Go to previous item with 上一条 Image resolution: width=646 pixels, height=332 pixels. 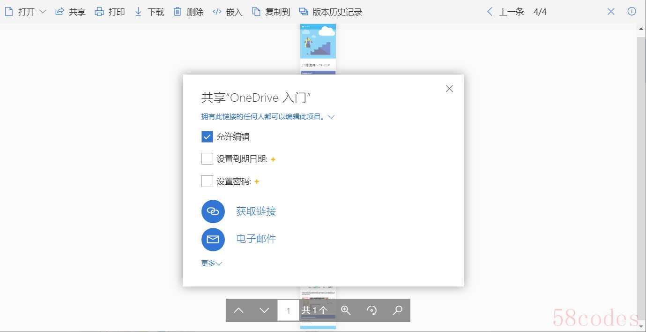click(x=505, y=12)
